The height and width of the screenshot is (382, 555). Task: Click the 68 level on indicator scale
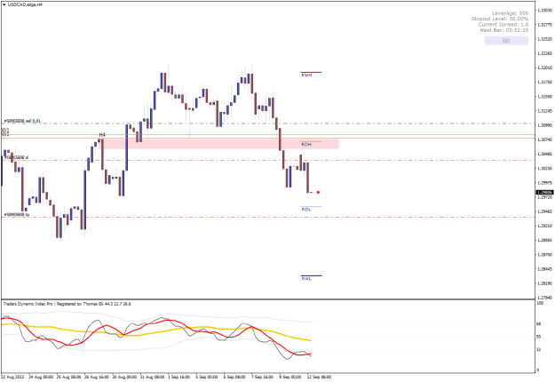[x=539, y=324]
